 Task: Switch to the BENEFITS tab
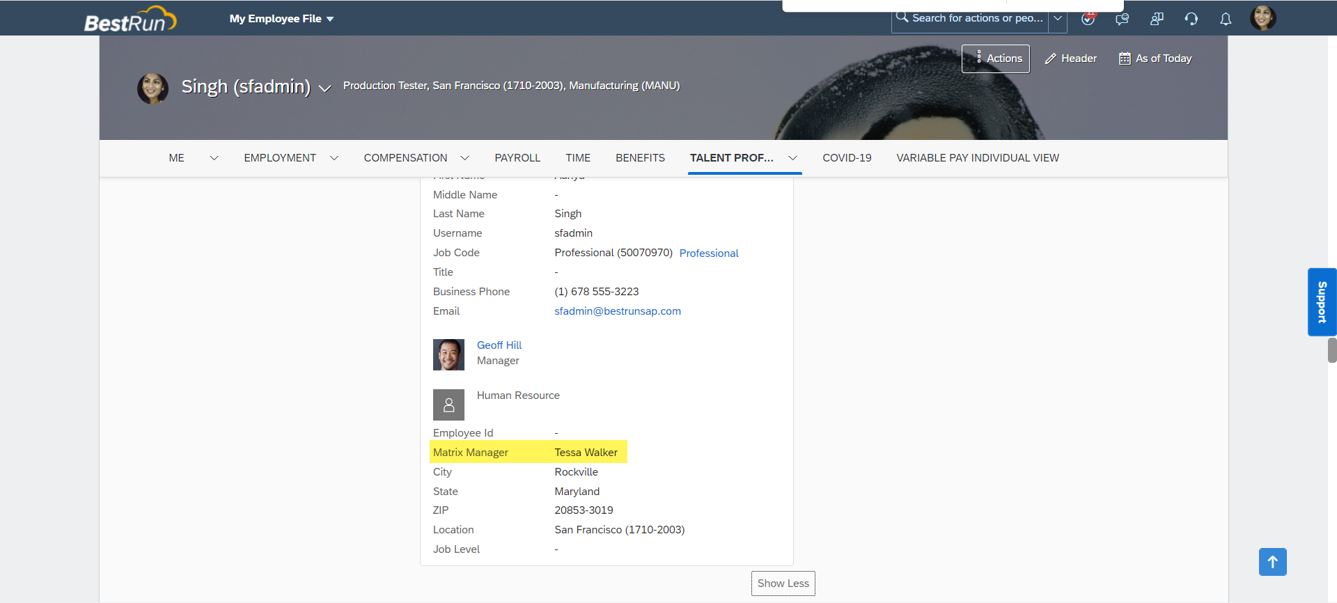(x=640, y=158)
